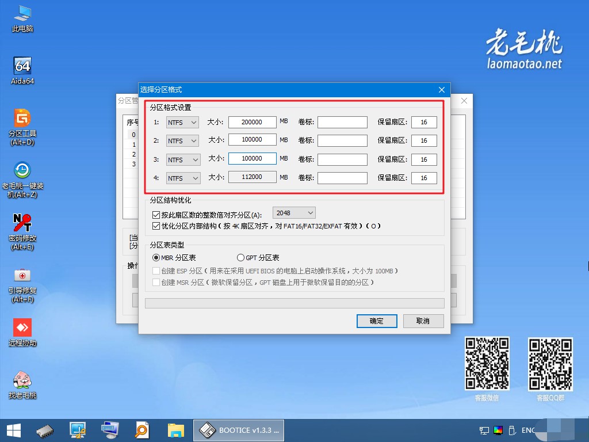This screenshot has height=442, width=589.
Task: Click the 客服微信 QR code
Action: click(x=487, y=363)
